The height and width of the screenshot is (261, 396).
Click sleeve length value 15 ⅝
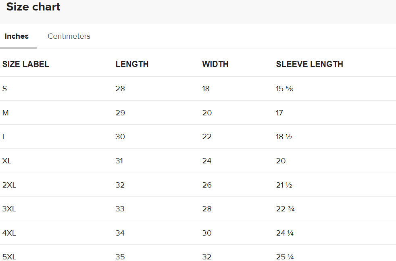(284, 89)
